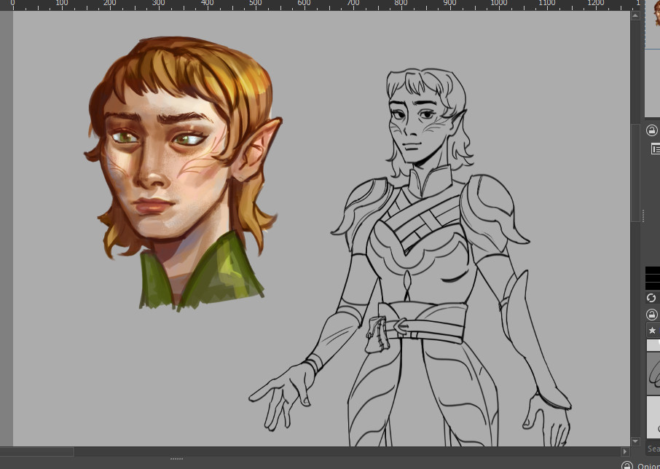Click the canvas vertical scrollbar down arrow
This screenshot has width=660, height=469.
pyautogui.click(x=635, y=441)
